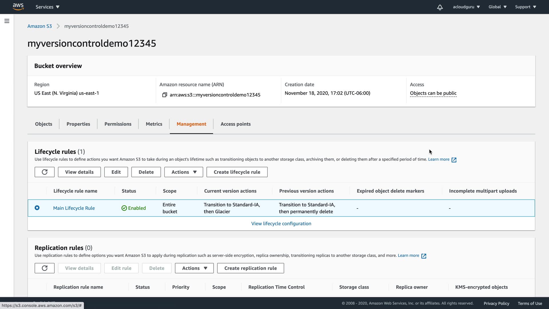Expand the acloudguru account menu
Screen dimensions: 549x309
pos(466,7)
